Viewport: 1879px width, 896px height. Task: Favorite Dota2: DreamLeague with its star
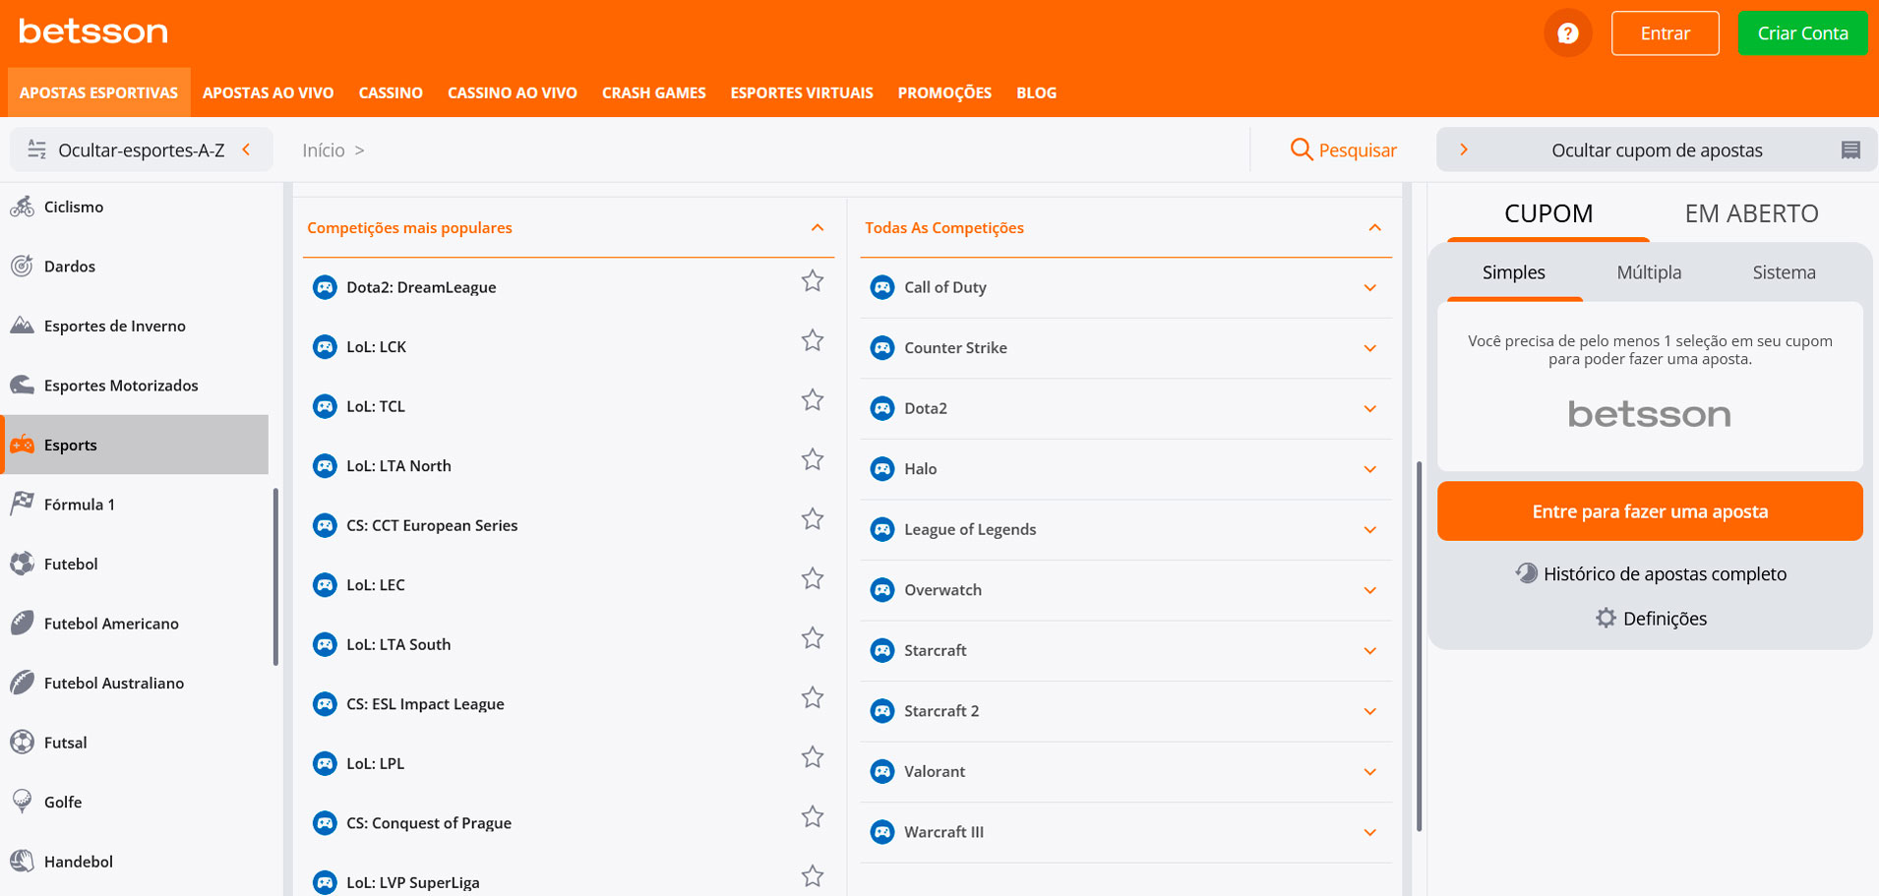pyautogui.click(x=812, y=281)
